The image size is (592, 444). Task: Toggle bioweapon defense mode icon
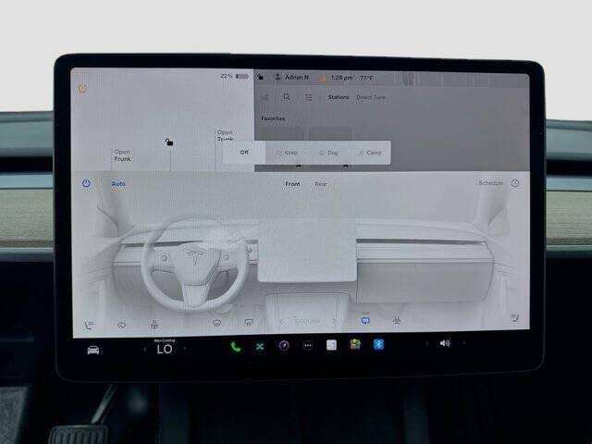click(x=397, y=320)
